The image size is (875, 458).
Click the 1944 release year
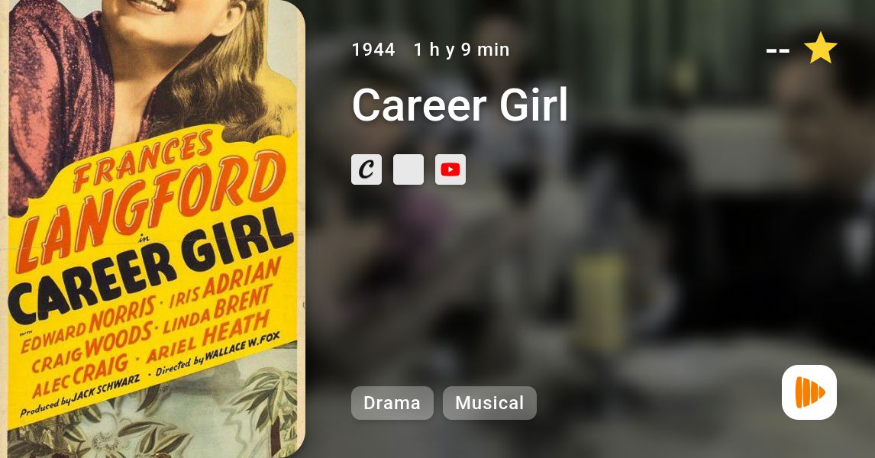(373, 50)
